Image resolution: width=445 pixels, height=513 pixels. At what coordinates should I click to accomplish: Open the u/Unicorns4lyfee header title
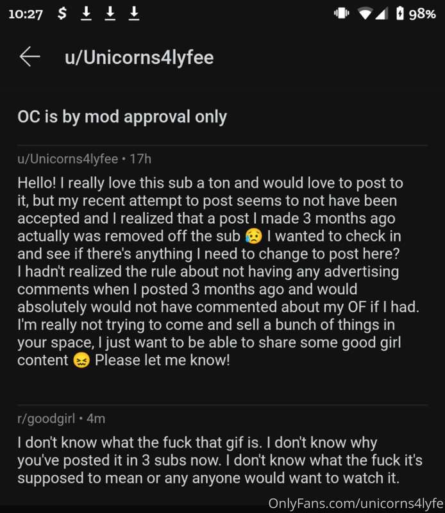pos(139,58)
